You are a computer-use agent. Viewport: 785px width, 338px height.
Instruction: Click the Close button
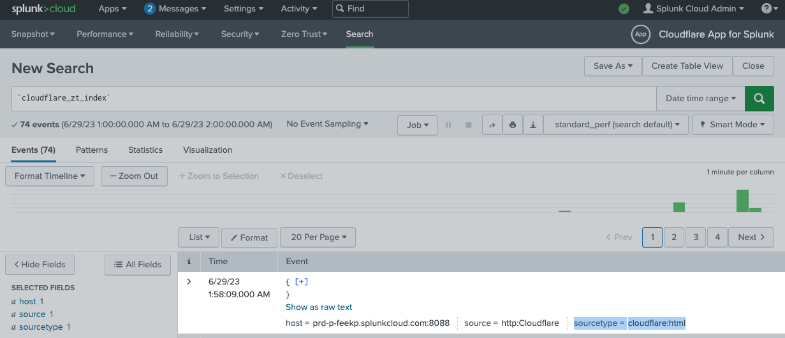pos(753,66)
